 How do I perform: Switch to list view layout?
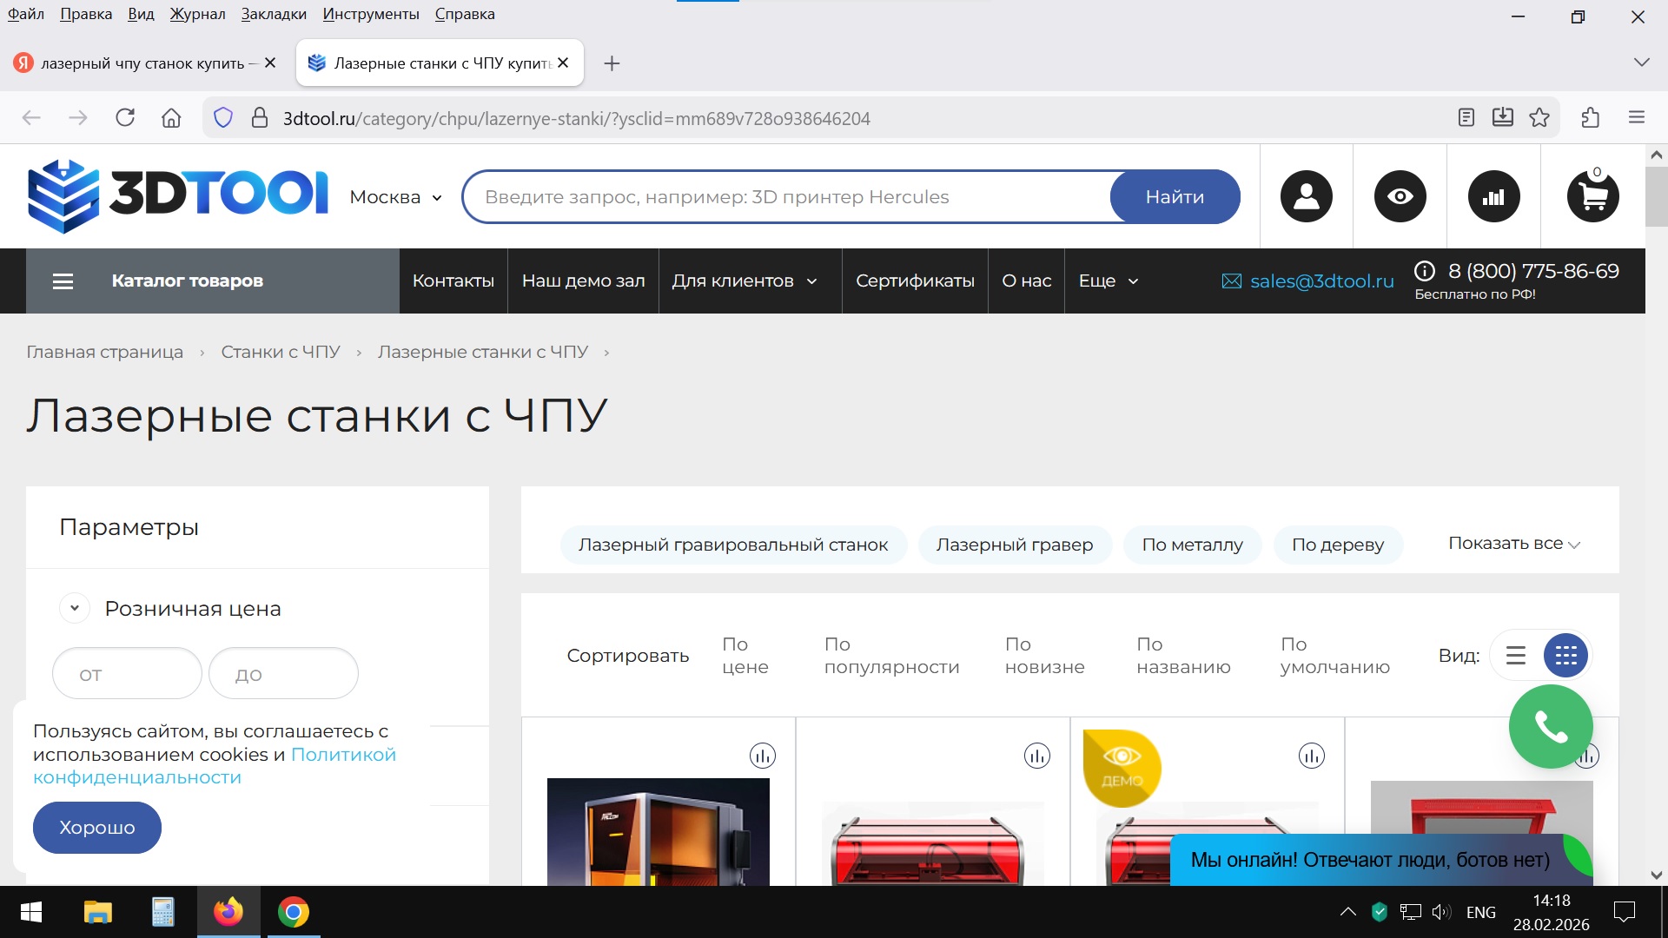click(x=1516, y=656)
